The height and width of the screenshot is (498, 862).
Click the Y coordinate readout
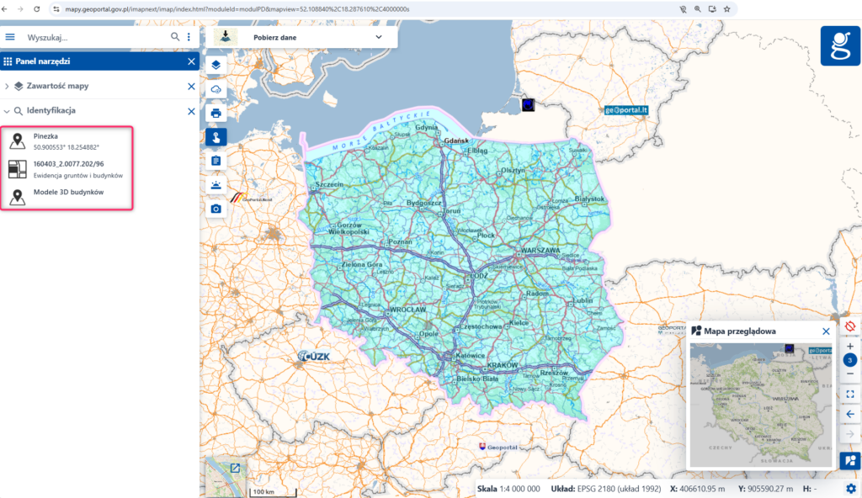tap(765, 489)
